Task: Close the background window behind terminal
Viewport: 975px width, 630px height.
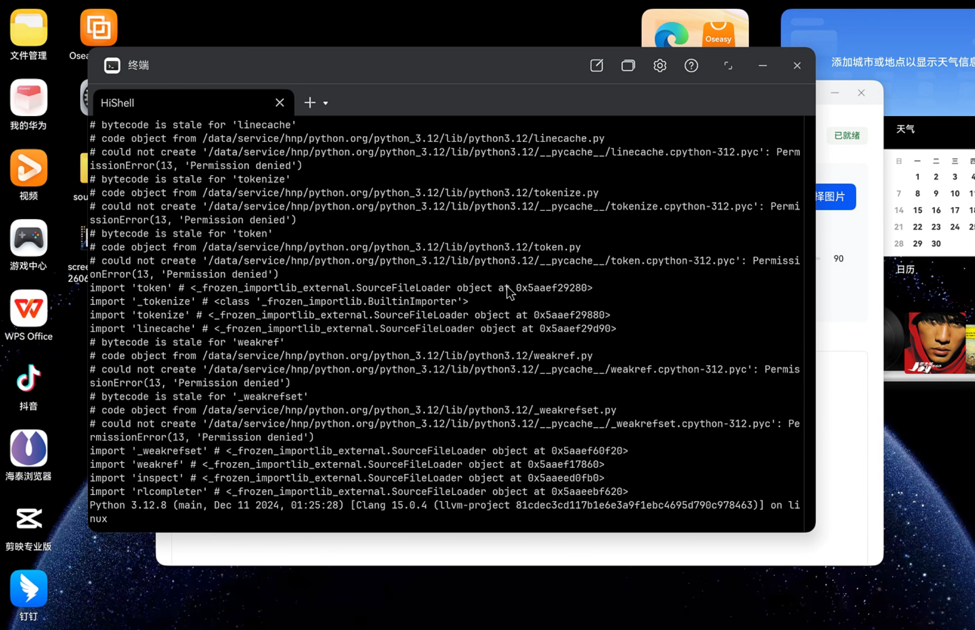Action: (861, 93)
